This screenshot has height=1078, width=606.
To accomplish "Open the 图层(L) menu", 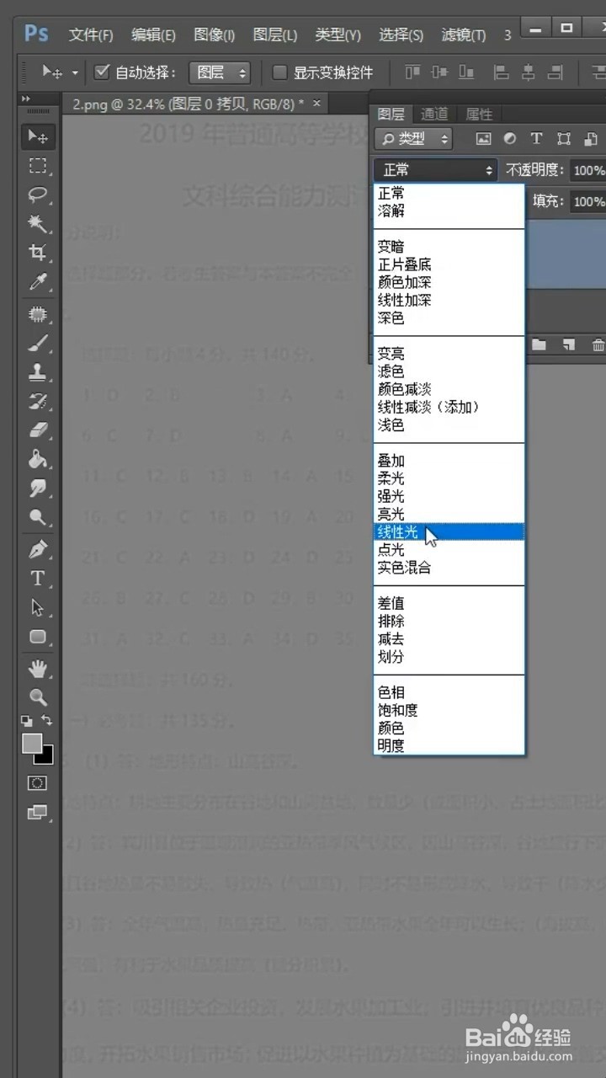I will click(x=275, y=35).
